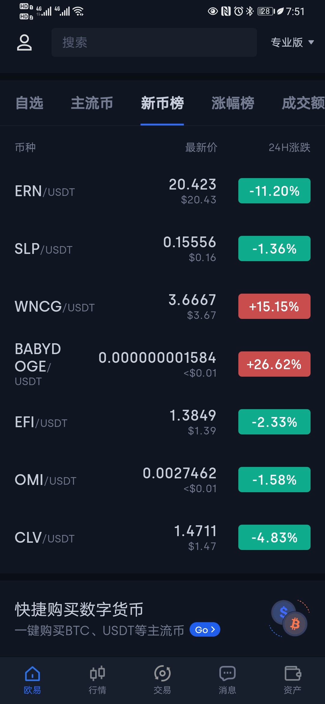Tap the Bitcoin coin illustration
The image size is (325, 704).
point(295,624)
